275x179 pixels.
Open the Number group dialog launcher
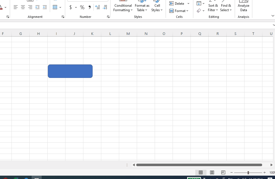click(x=108, y=17)
